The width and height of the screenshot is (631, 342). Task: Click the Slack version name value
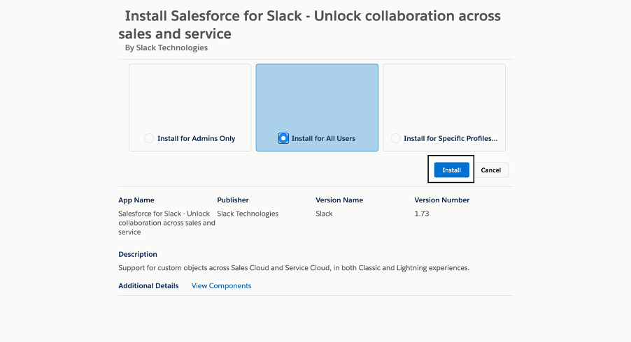324,214
